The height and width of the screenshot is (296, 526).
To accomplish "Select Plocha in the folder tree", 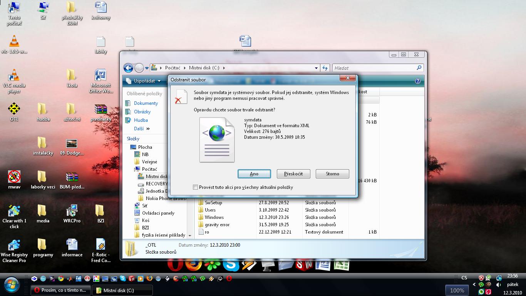I will [x=145, y=147].
